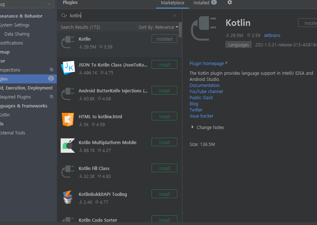Click the project icon beside Required Plugins

[x=52, y=97]
